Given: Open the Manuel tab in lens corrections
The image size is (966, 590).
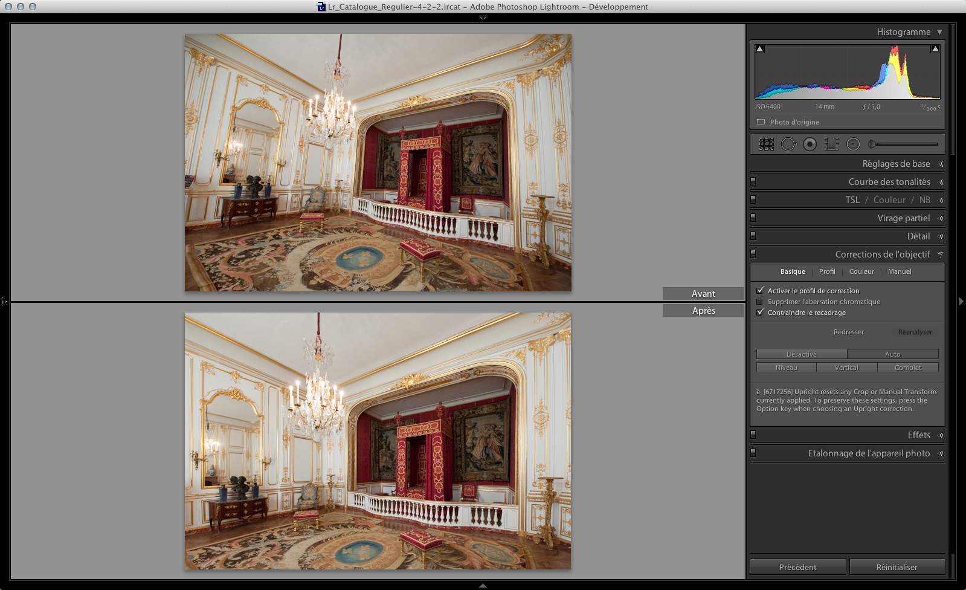Looking at the screenshot, I should pyautogui.click(x=899, y=271).
